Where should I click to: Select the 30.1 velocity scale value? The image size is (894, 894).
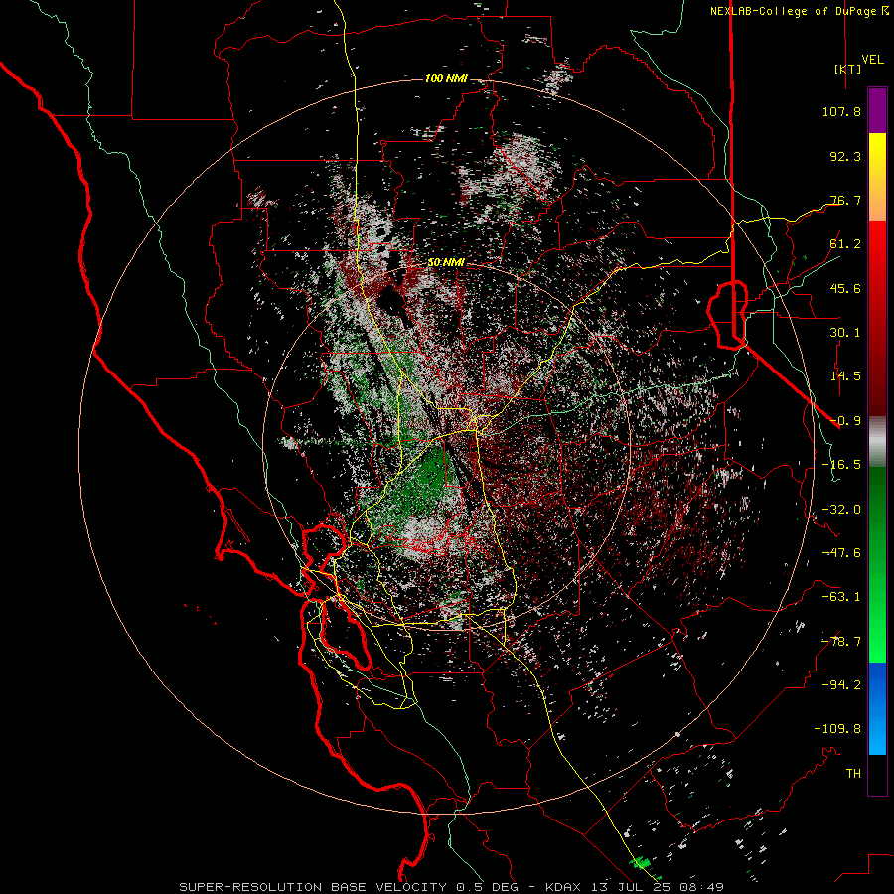(845, 333)
